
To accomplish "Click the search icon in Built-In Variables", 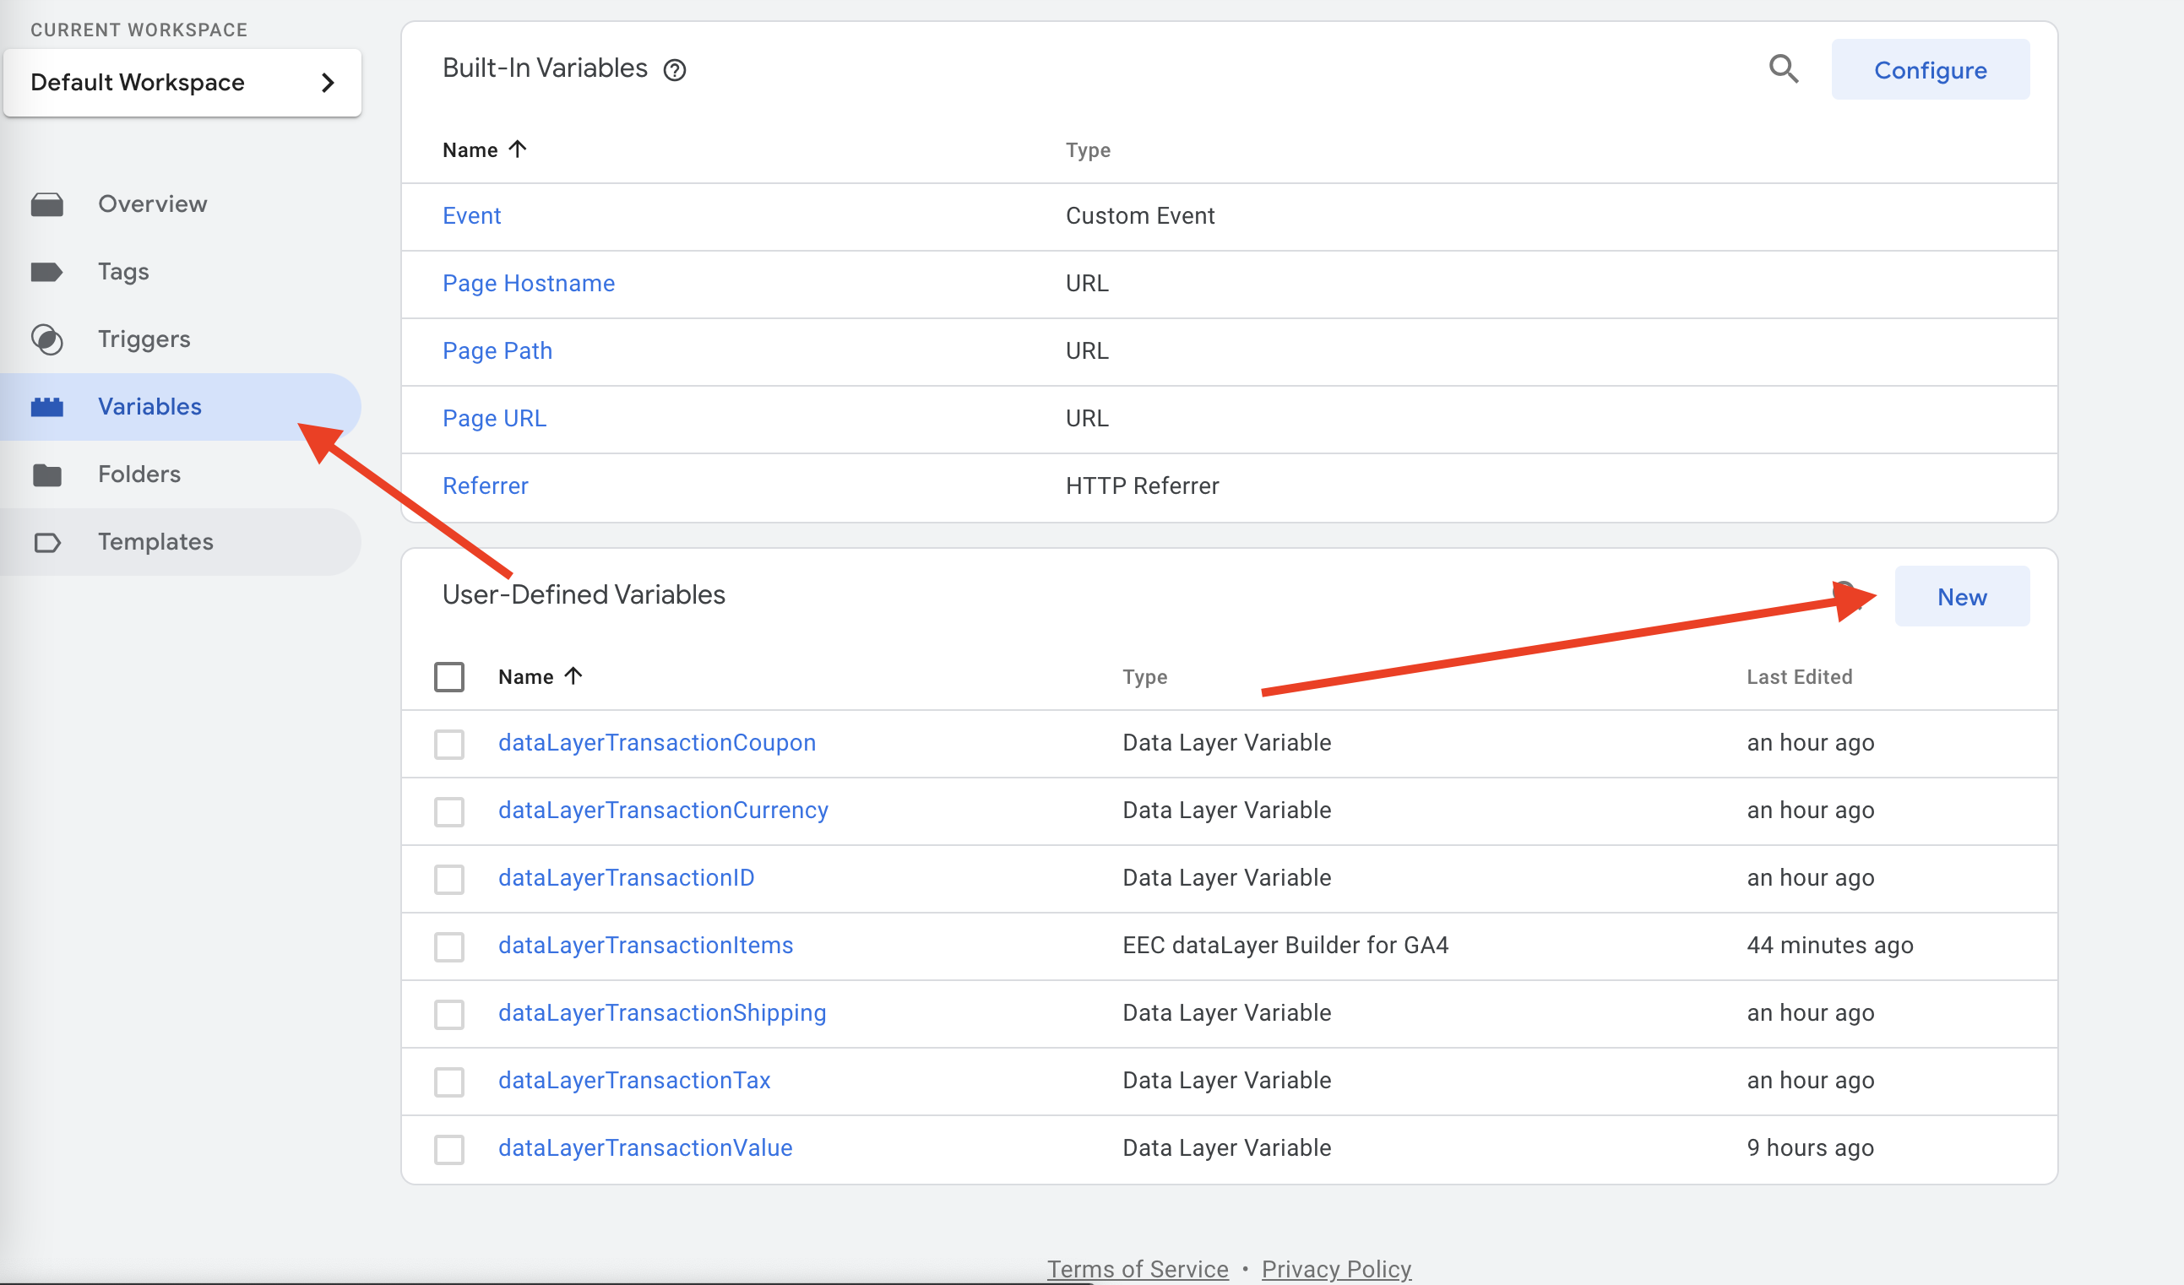I will [1783, 68].
